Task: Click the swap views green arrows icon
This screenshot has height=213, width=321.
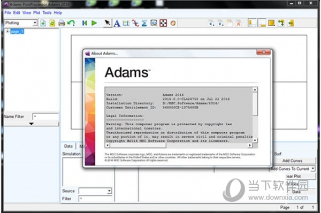Action: tap(281, 23)
